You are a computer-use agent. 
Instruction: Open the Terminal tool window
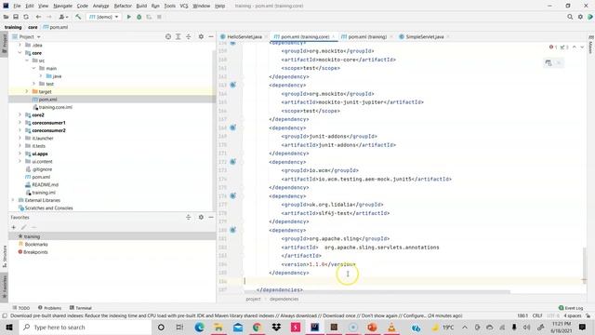coord(81,308)
